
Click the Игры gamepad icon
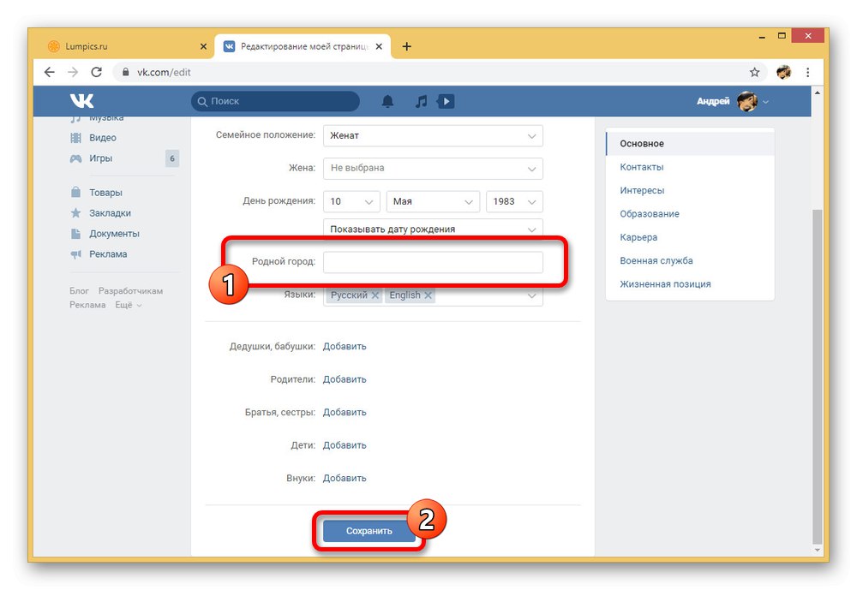click(x=75, y=158)
